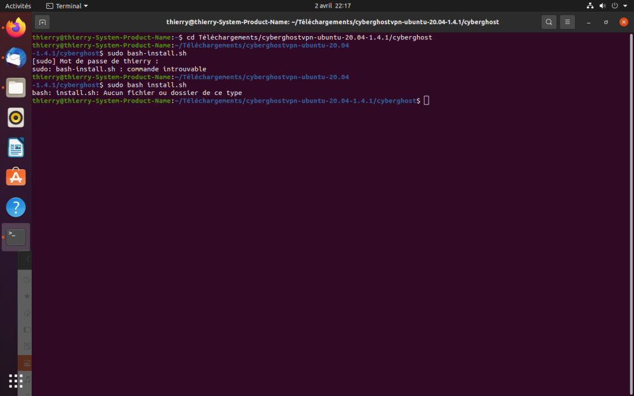This screenshot has height=396, width=634.
Task: Close the terminal window
Action: (623, 22)
